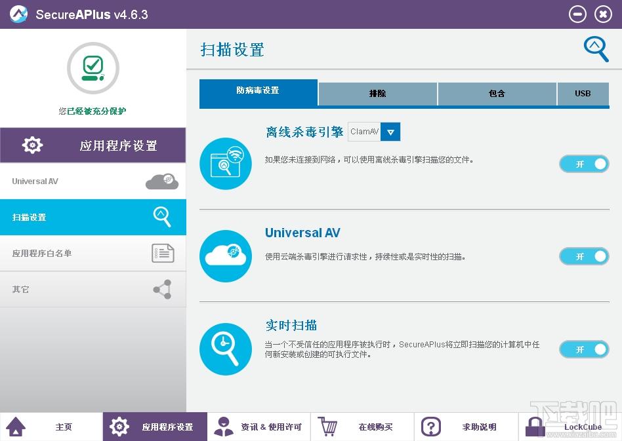The height and width of the screenshot is (441, 622).
Task: Open 应用程序白名单 in the sidebar
Action: [x=93, y=253]
